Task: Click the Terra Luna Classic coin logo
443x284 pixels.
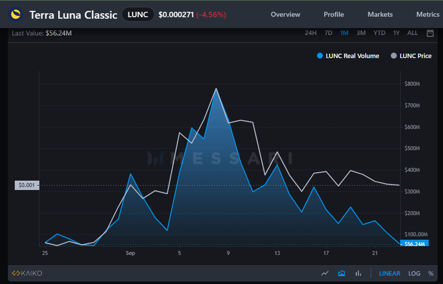Action: click(16, 14)
